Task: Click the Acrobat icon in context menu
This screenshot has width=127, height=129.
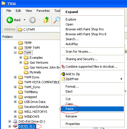Action: coord(63,67)
